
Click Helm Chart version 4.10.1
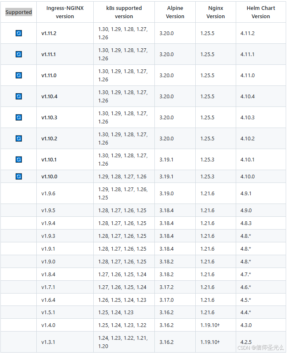(x=247, y=160)
